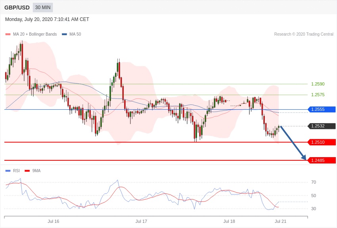
Task: Toggle the MA 50 legend label
Action: coord(75,34)
